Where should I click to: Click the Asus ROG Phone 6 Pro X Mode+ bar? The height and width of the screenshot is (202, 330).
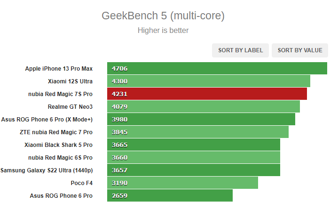pyautogui.click(x=201, y=119)
